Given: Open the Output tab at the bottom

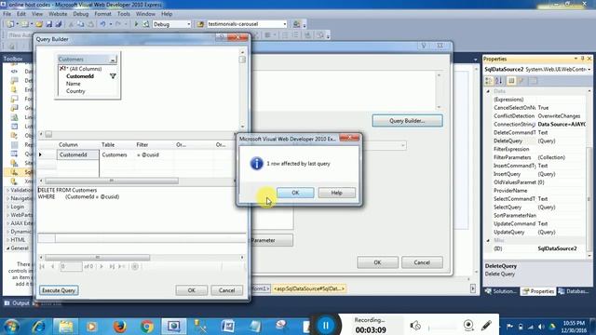Looking at the screenshot, I should click(x=17, y=303).
